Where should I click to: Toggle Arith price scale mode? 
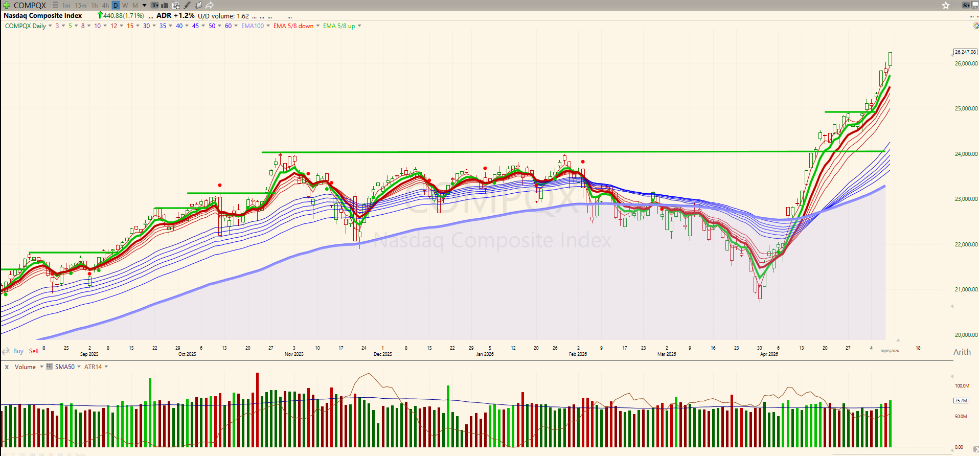point(962,352)
